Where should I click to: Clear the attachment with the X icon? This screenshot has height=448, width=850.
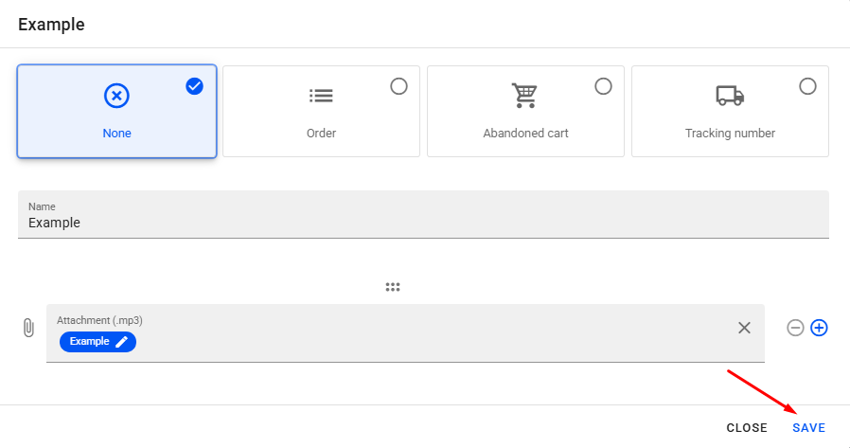click(744, 328)
